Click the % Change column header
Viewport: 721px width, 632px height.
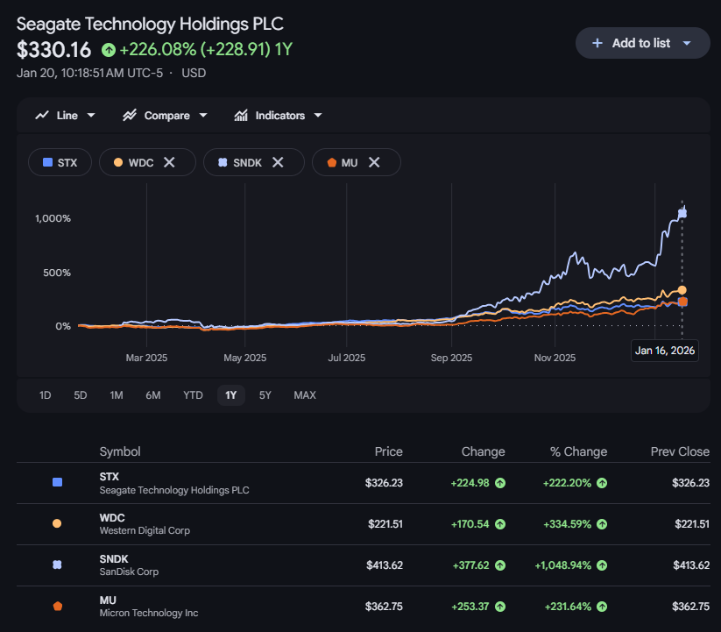578,451
